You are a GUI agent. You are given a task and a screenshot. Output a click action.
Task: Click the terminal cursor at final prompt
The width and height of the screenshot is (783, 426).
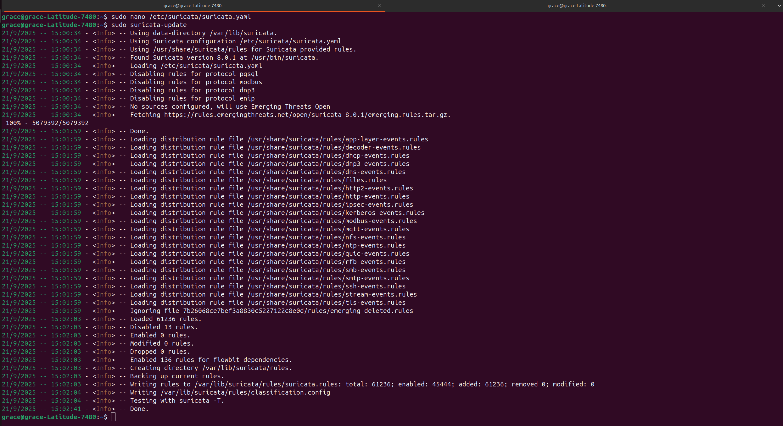pyautogui.click(x=113, y=417)
